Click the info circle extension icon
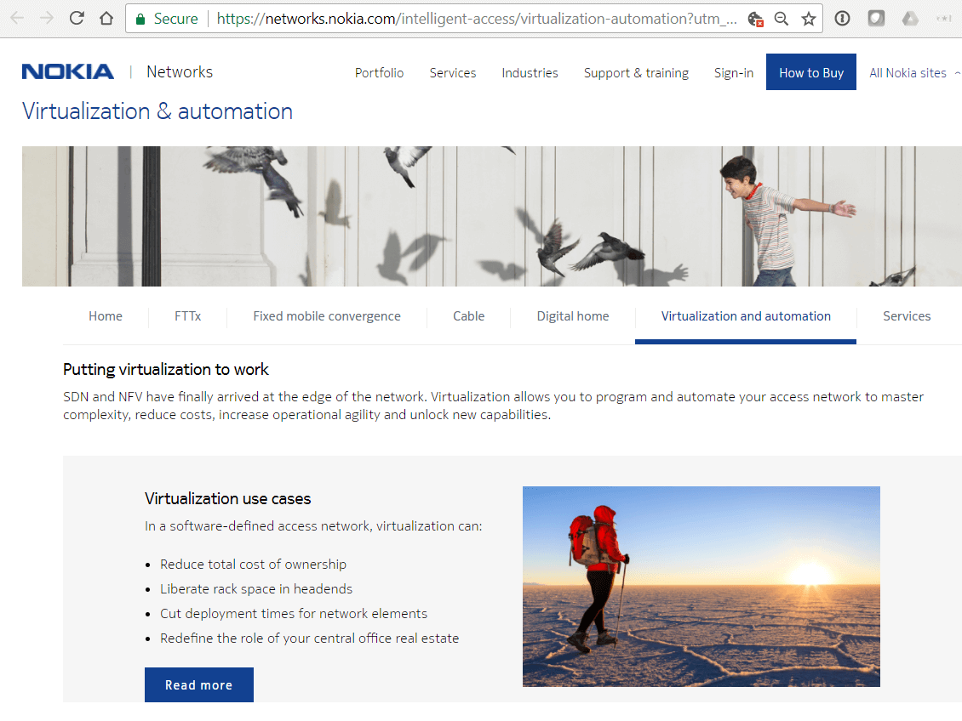962x721 pixels. tap(842, 17)
